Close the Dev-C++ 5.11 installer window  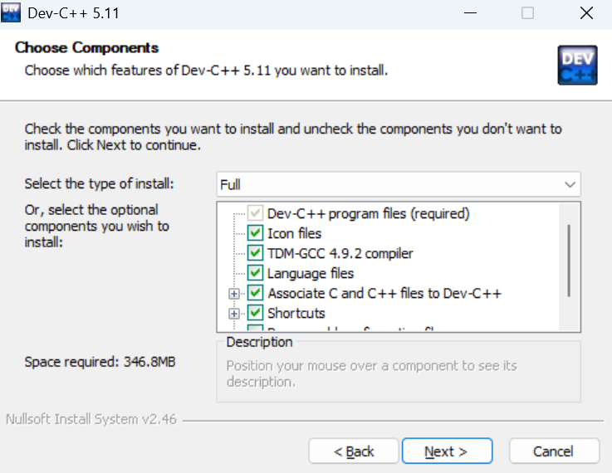(x=586, y=13)
